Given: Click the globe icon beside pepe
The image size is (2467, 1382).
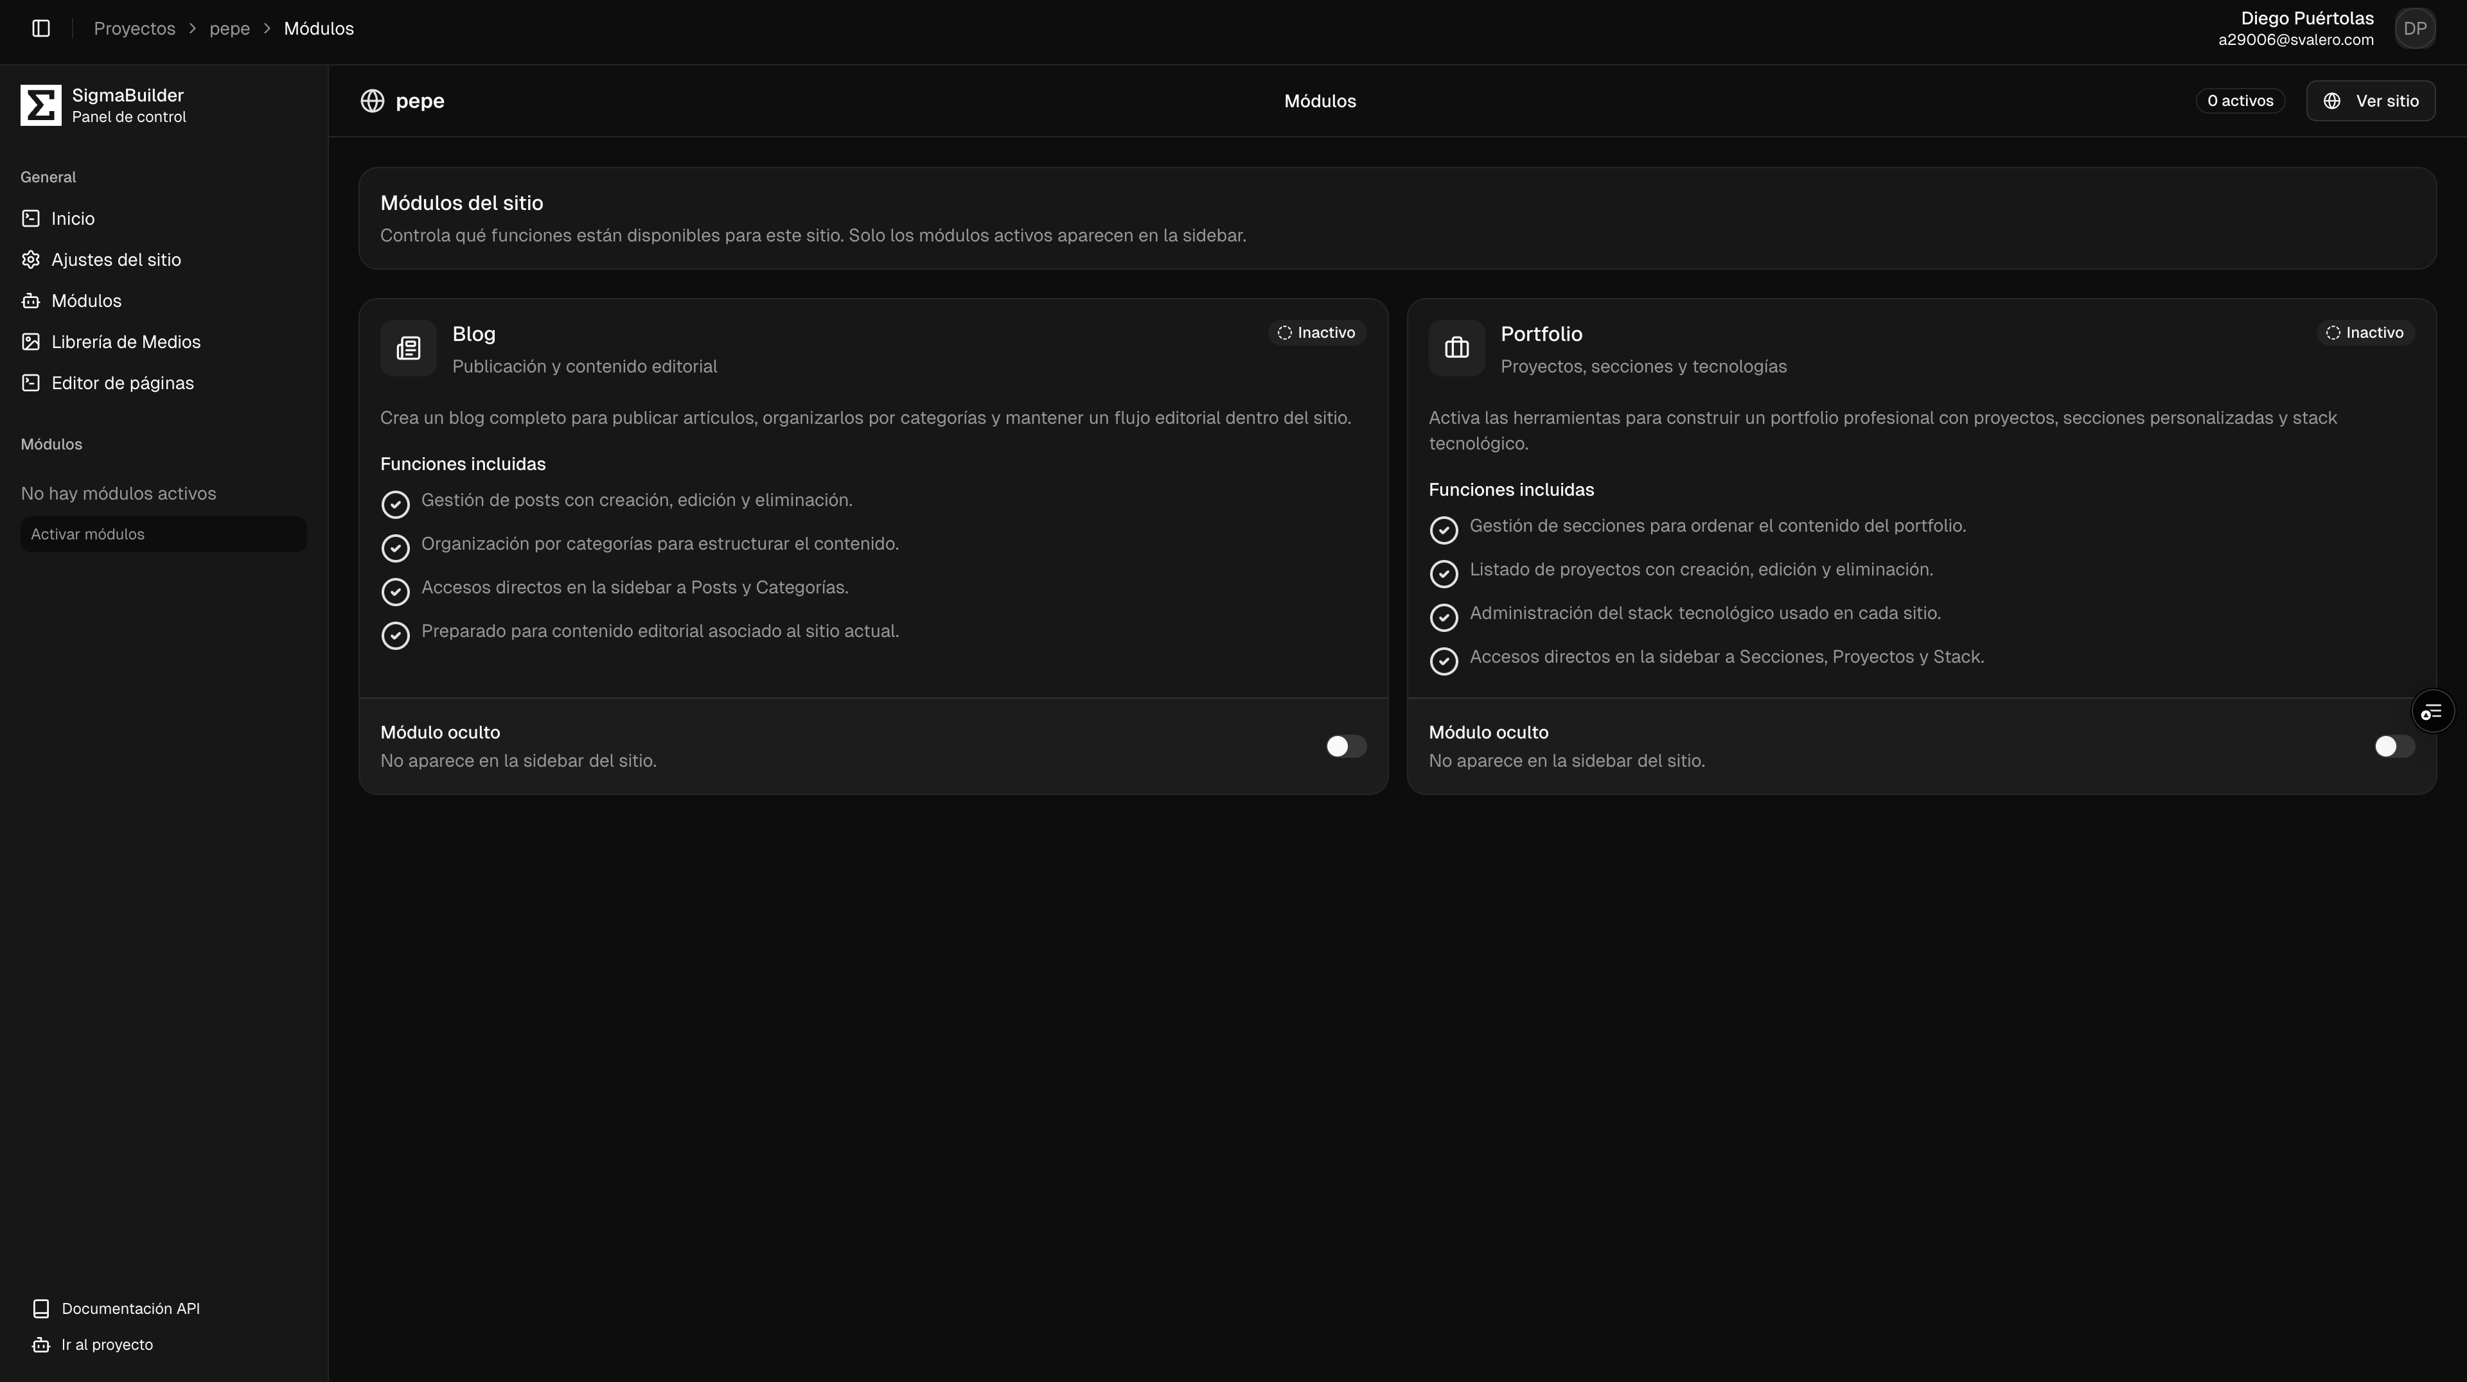Looking at the screenshot, I should 373,100.
